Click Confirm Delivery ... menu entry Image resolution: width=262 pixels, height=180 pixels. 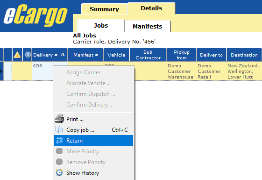tap(93, 105)
